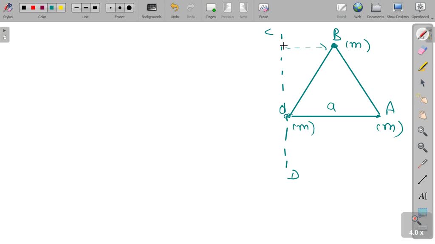Select the Zoom Out magnifier tool

click(x=422, y=147)
